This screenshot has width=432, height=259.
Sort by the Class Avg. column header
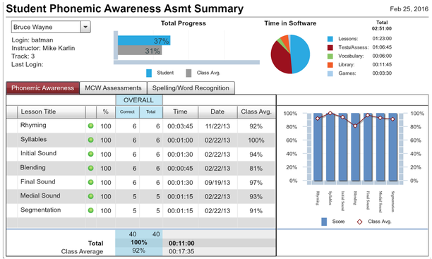(256, 112)
